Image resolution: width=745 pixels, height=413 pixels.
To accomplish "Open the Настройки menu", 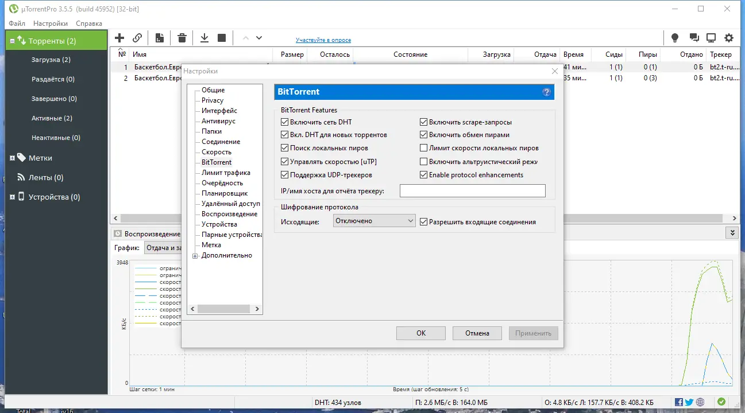I will [50, 24].
